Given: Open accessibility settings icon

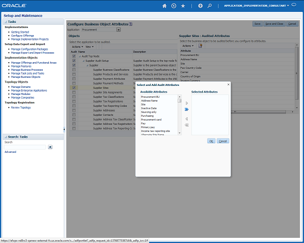Looking at the screenshot, I should [200, 6].
